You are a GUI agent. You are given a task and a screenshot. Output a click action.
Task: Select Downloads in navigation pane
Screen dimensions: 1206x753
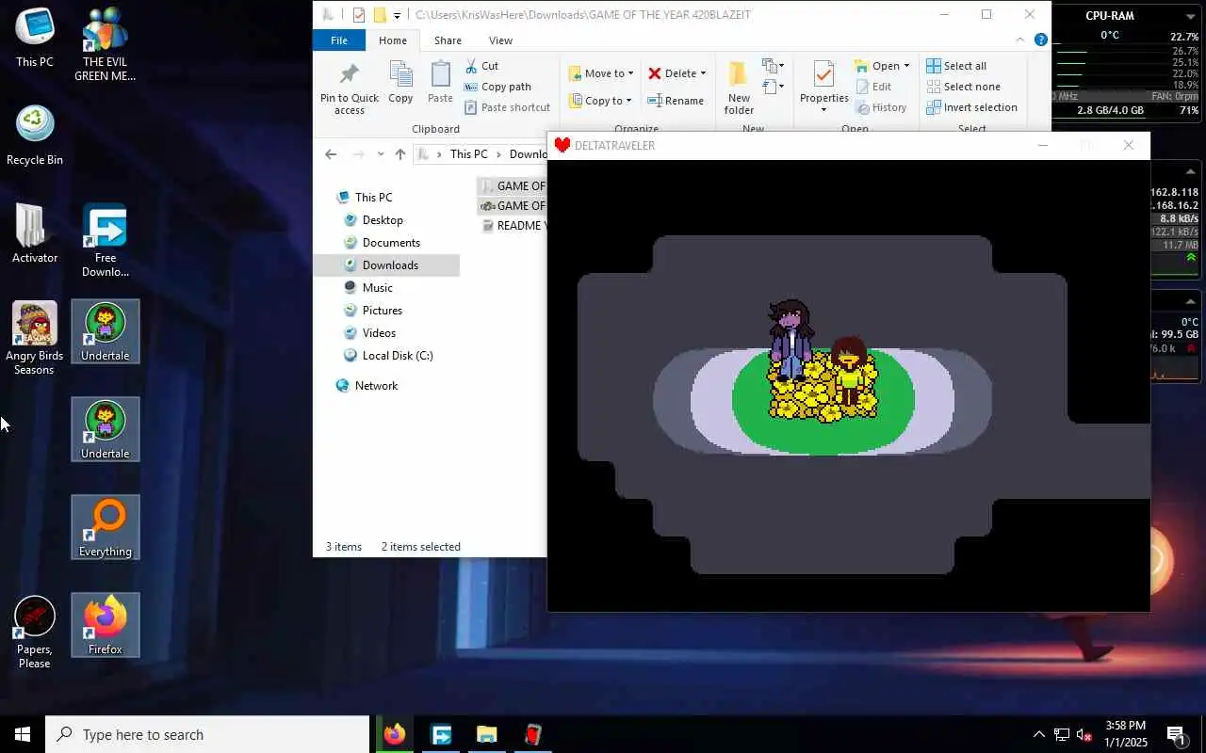[x=390, y=265]
